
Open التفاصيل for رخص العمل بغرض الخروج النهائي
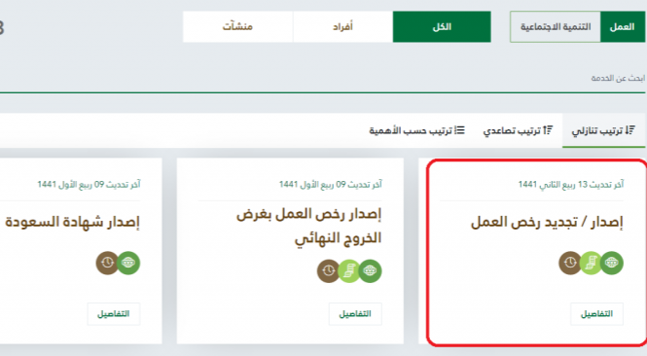point(355,314)
